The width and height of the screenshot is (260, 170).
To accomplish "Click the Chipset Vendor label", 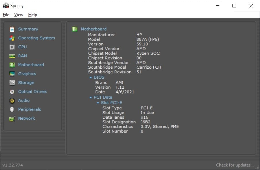I will [104, 49].
